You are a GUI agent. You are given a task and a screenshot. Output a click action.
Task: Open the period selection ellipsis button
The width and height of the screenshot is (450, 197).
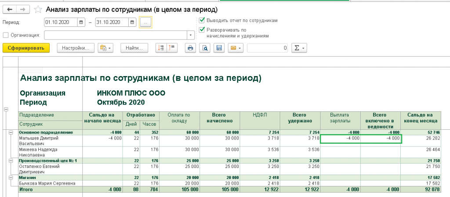[x=145, y=22]
